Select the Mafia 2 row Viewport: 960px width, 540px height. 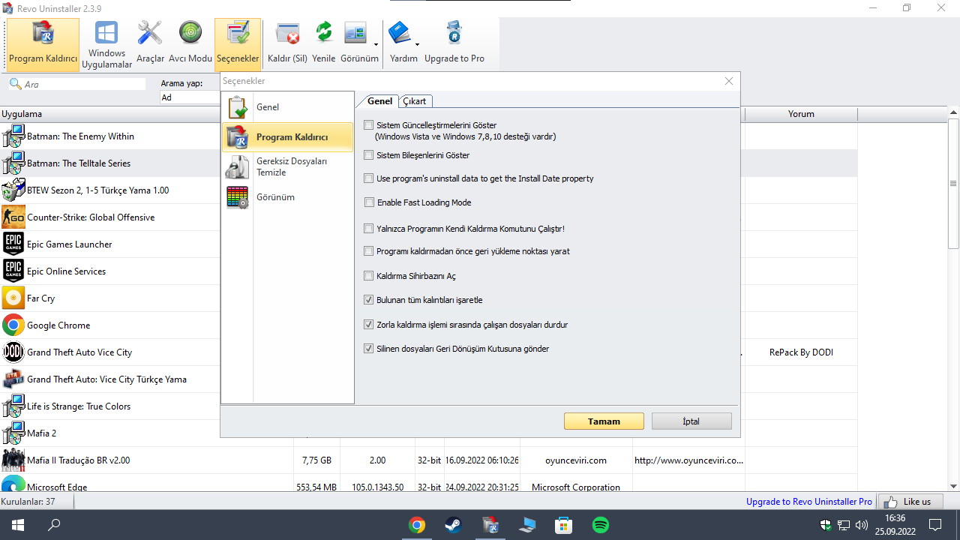109,433
